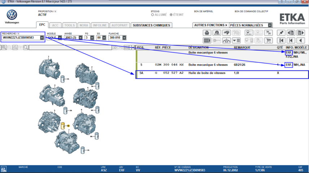This screenshot has height=173, width=309.
Task: Click 'ERF,FMH,FML,' model info in first row
Action: (x=296, y=53)
